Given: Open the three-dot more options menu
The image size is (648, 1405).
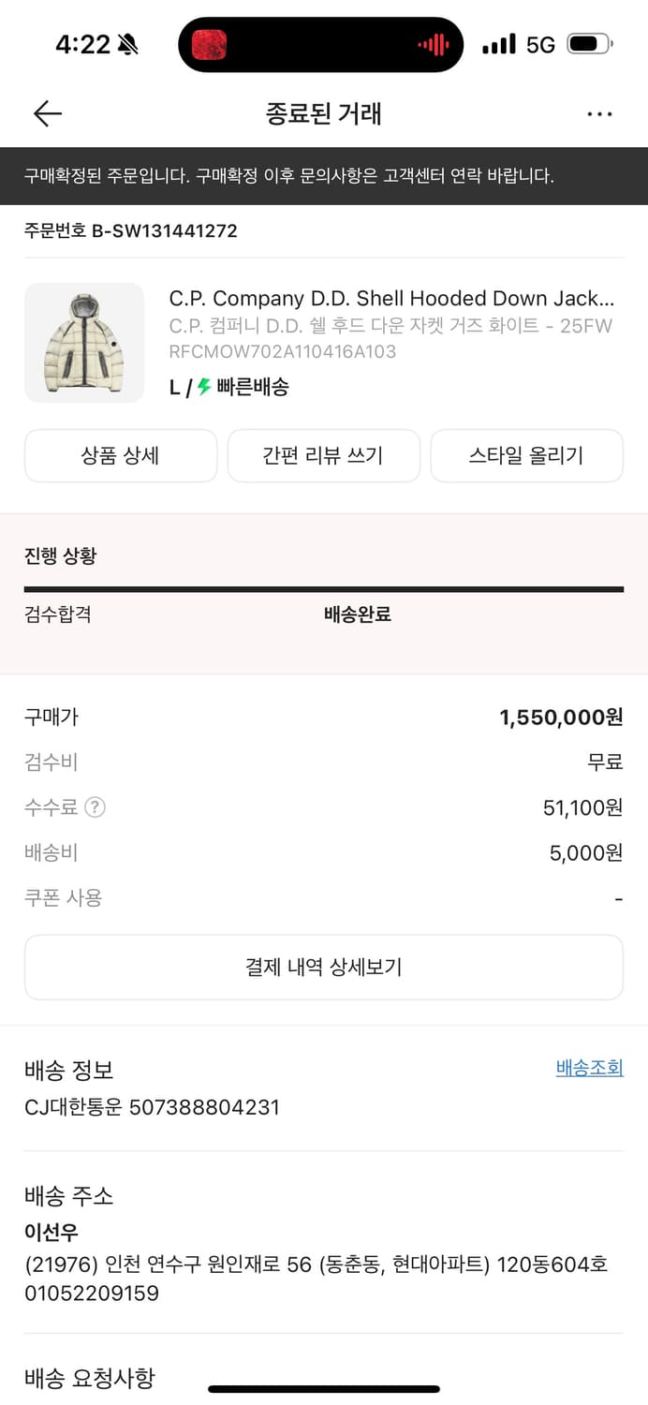Looking at the screenshot, I should click(x=599, y=113).
